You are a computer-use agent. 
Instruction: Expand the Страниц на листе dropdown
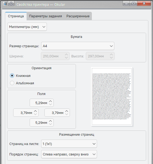(x=69, y=144)
